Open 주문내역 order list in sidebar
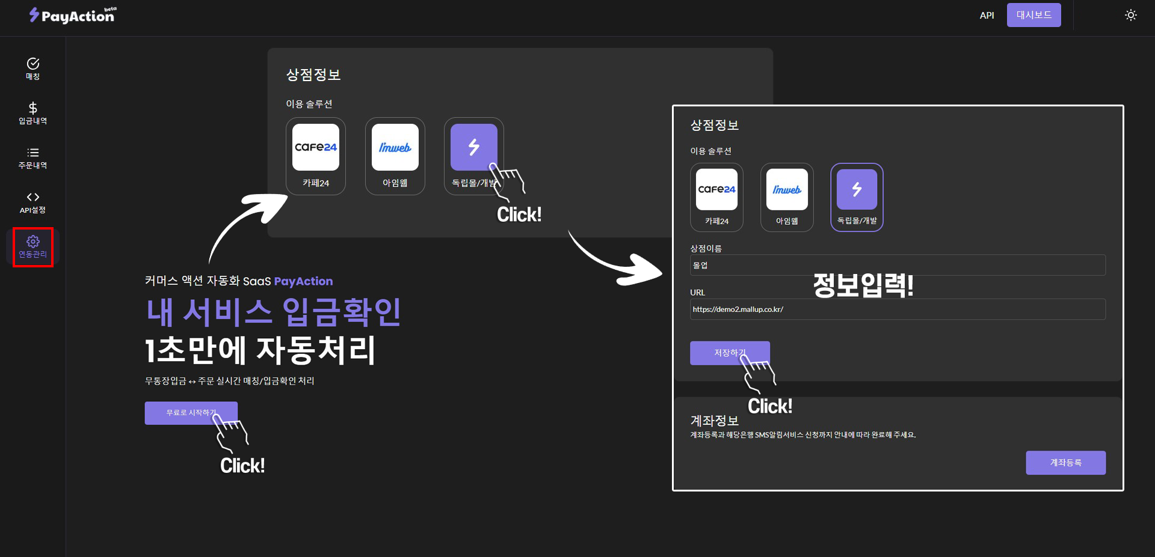The height and width of the screenshot is (557, 1155). pyautogui.click(x=33, y=157)
